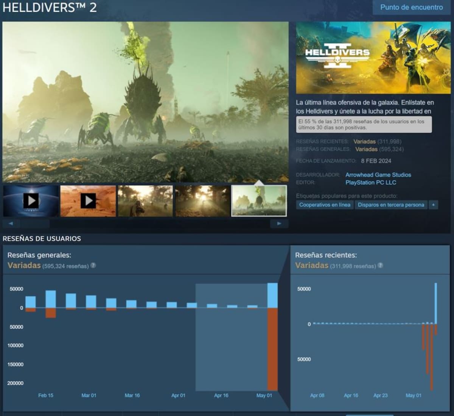Select the Disparos en tercera persona tag
Screen dimensions: 454x416
point(391,205)
